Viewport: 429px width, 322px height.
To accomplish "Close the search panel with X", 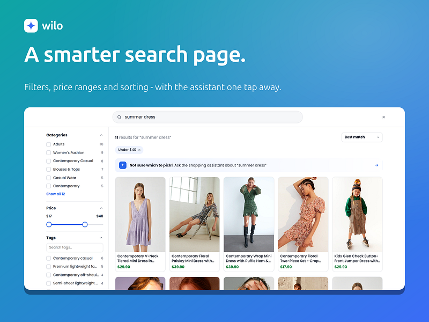I will tap(383, 117).
